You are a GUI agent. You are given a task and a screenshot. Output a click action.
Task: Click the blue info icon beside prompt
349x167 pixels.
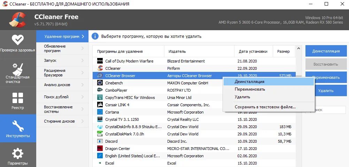[95, 36]
